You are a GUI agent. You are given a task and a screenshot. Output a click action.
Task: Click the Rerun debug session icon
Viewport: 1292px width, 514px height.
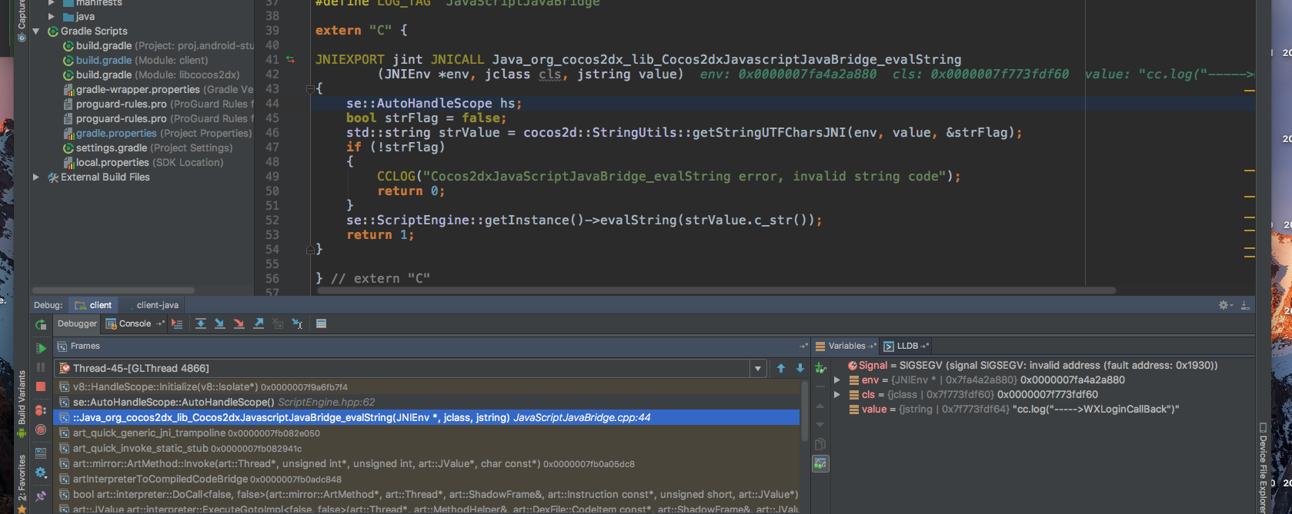pos(41,325)
